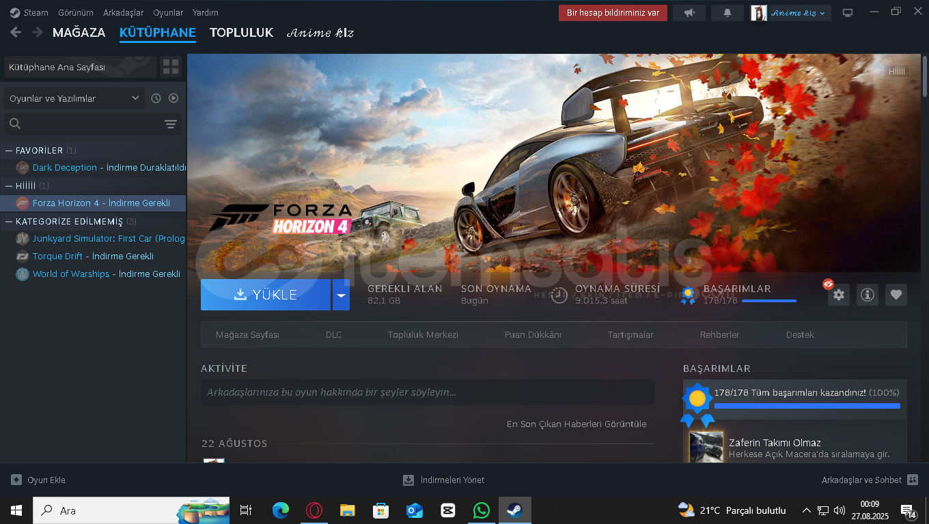Viewport: 929px width, 524px height.
Task: Click the 178/178 achievements progress bar
Action: [x=807, y=406]
